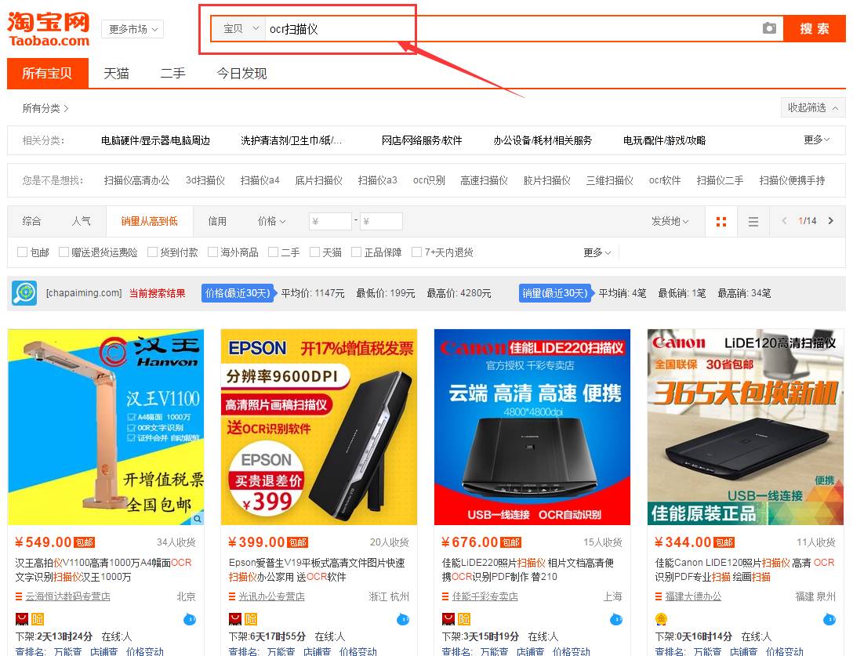Viewport: 853px width, 656px height.
Task: Open 佳能千彩专卖店 store link
Action: tap(485, 596)
